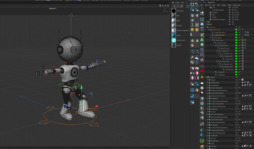Add a Light with the yellow sun icon
Viewport: 254px width, 149px height.
pos(202,77)
